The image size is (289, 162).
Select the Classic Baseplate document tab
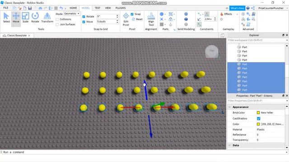16,36
